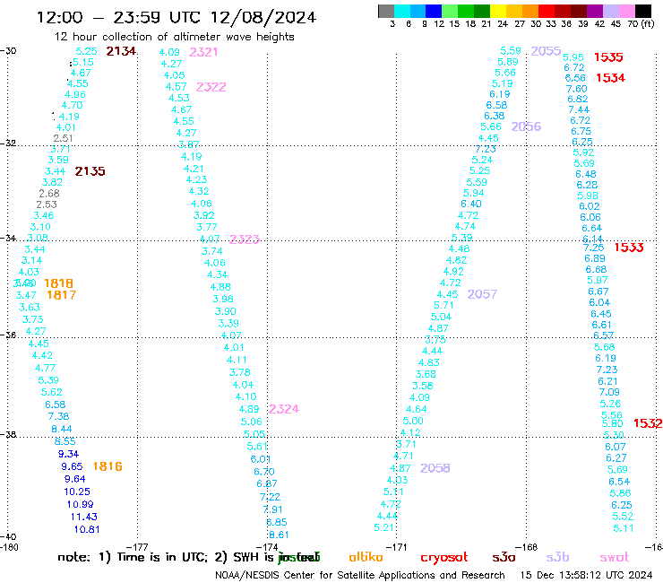Click the gray wave height value 2.68
The width and height of the screenshot is (663, 583).
pyautogui.click(x=49, y=194)
